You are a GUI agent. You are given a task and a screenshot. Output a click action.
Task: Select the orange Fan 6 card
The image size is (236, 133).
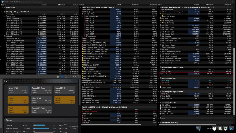pos(65,100)
